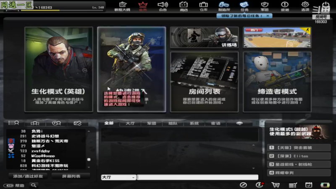
Task: Open the 热门 hot map banner card
Action: click(277, 37)
